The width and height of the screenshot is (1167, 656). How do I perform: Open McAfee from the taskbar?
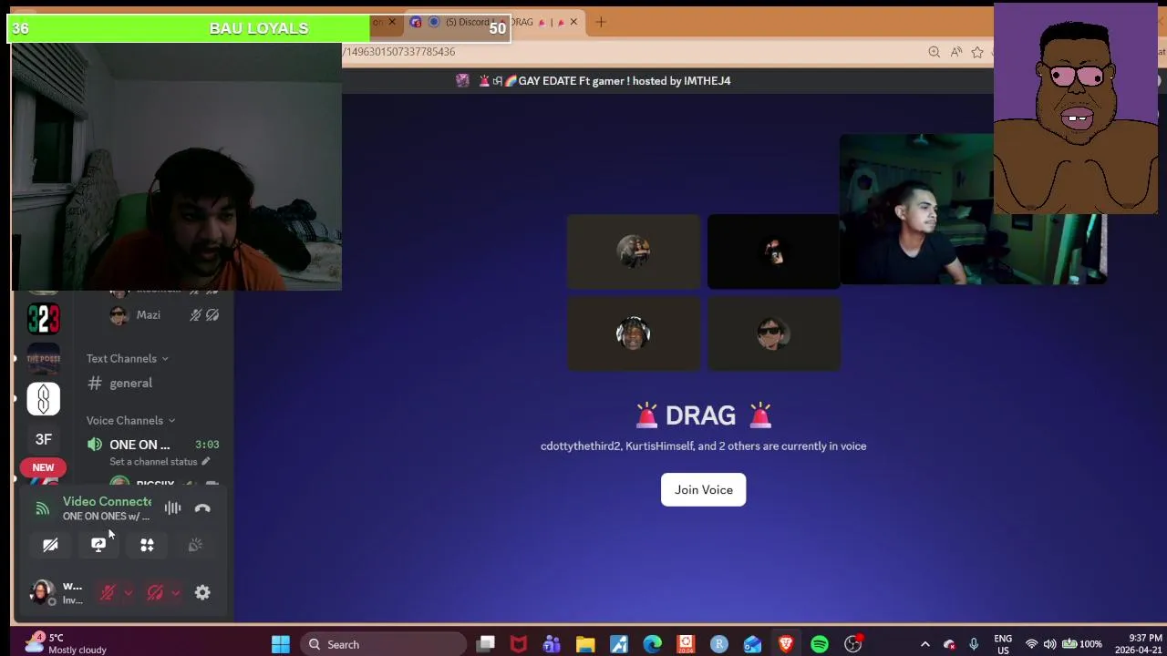click(x=519, y=644)
